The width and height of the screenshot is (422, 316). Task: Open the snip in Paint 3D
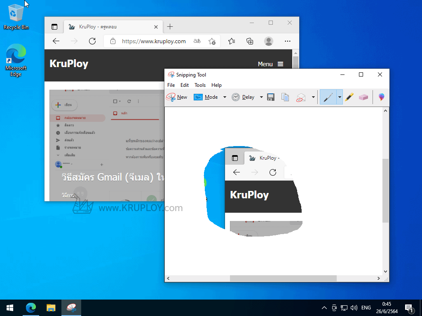pos(381,97)
